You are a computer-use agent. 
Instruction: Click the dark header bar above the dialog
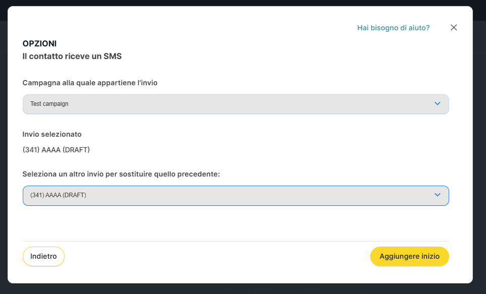[242, 3]
